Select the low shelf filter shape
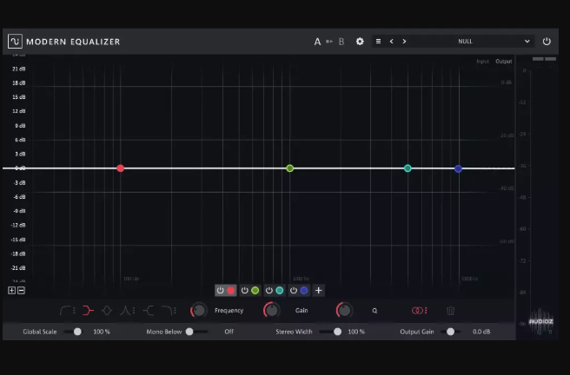The width and height of the screenshot is (570, 375). tap(87, 311)
